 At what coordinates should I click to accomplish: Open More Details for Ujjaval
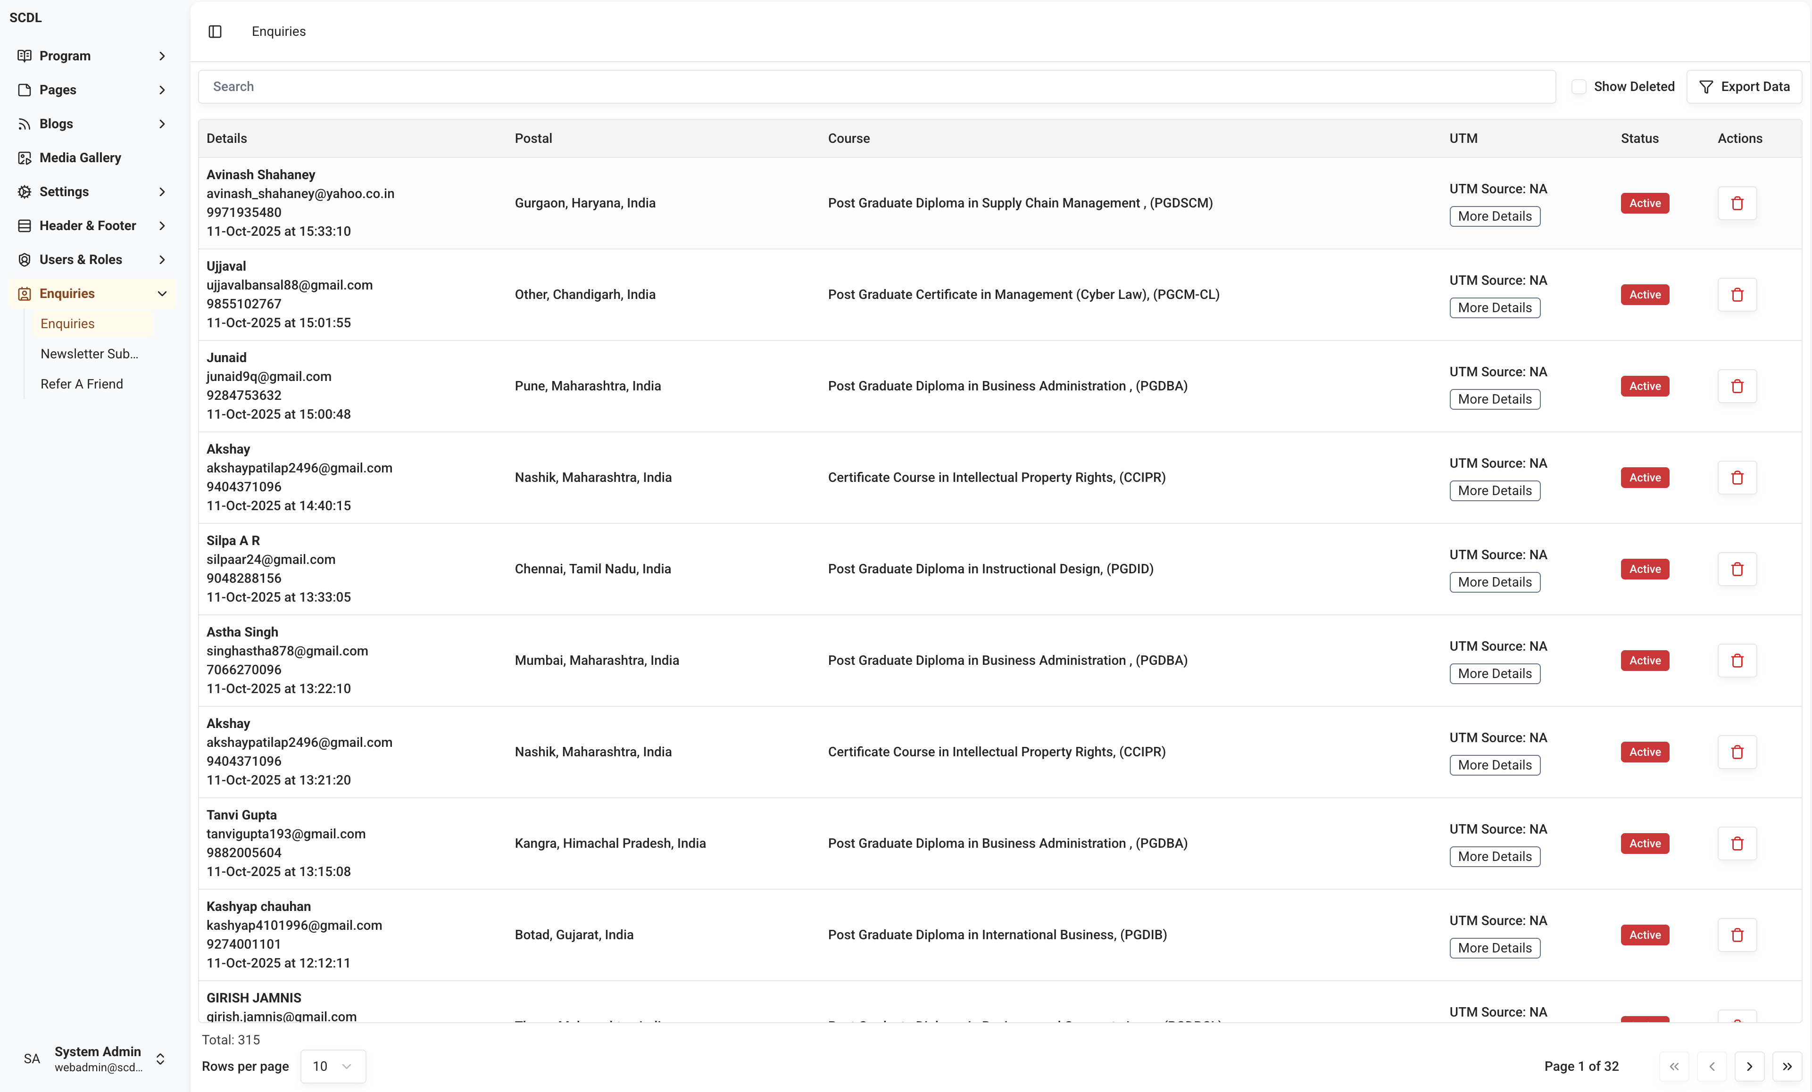click(1494, 308)
